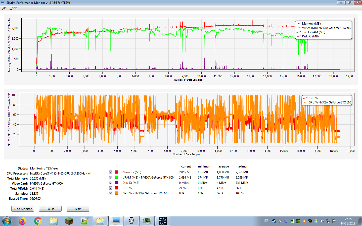Open Steam from the system tray
The height and width of the screenshot is (226, 362).
274,221
